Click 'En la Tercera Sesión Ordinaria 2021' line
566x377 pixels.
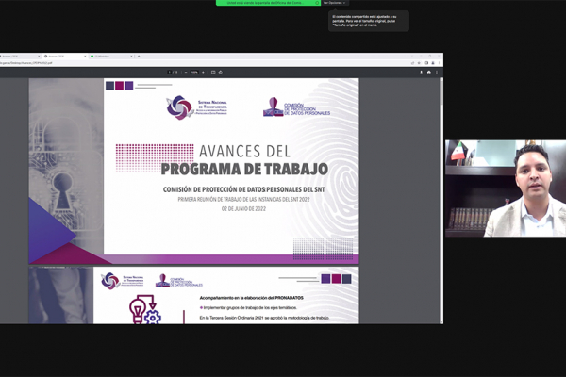click(x=264, y=318)
